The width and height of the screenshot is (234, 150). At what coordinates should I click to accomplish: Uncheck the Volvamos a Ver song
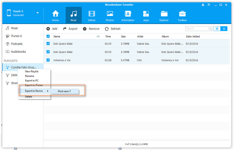coord(48,60)
